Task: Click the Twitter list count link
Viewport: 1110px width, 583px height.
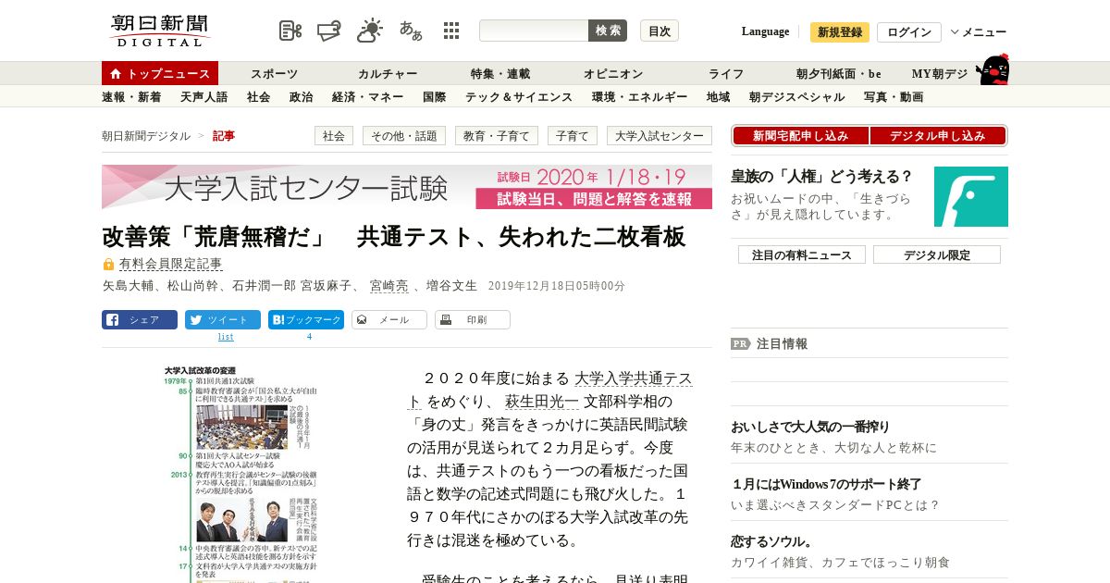Action: (x=226, y=337)
